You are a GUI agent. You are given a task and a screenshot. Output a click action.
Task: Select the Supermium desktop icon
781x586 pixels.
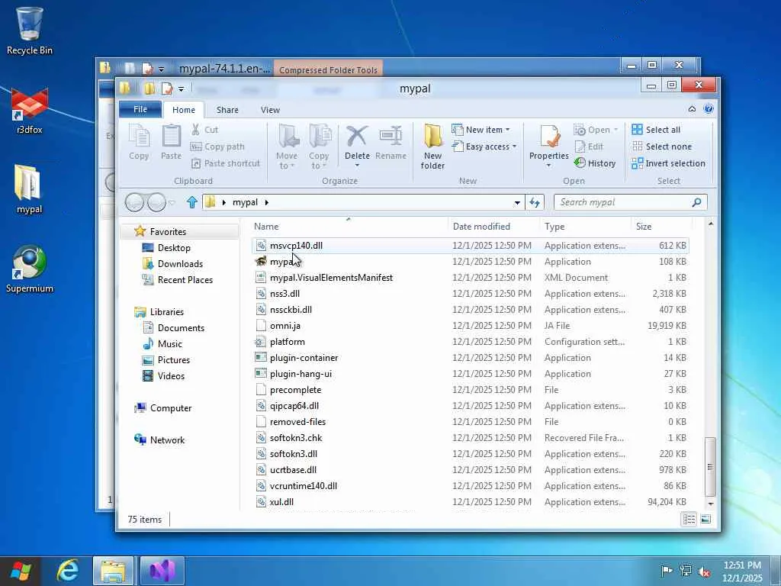tap(30, 269)
